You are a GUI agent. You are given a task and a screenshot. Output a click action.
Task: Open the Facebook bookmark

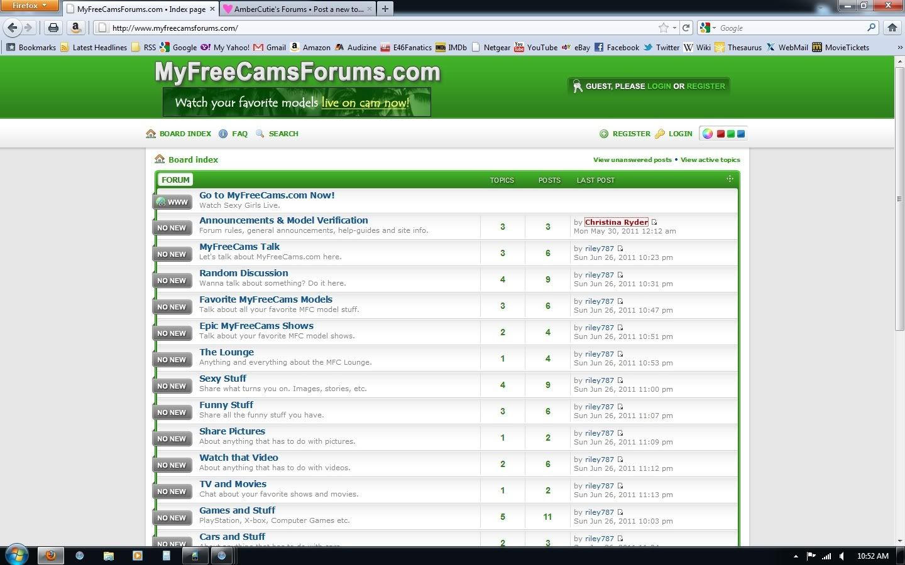pyautogui.click(x=617, y=47)
